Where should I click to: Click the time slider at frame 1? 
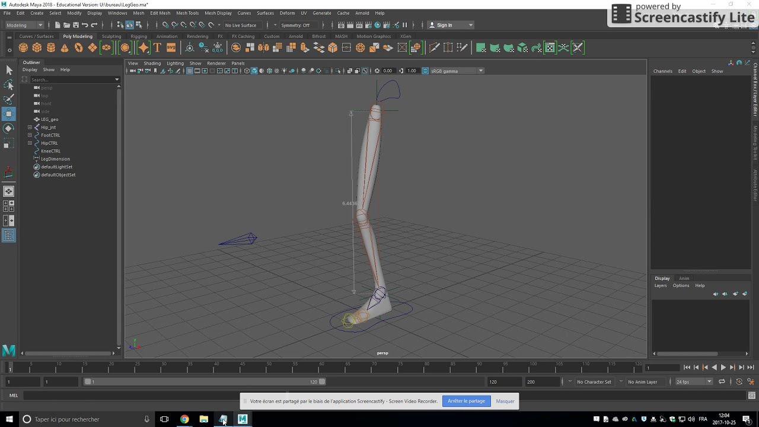click(10, 368)
